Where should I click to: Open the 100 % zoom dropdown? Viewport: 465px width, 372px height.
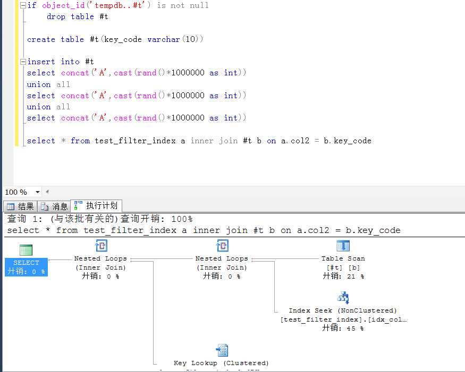pos(38,192)
